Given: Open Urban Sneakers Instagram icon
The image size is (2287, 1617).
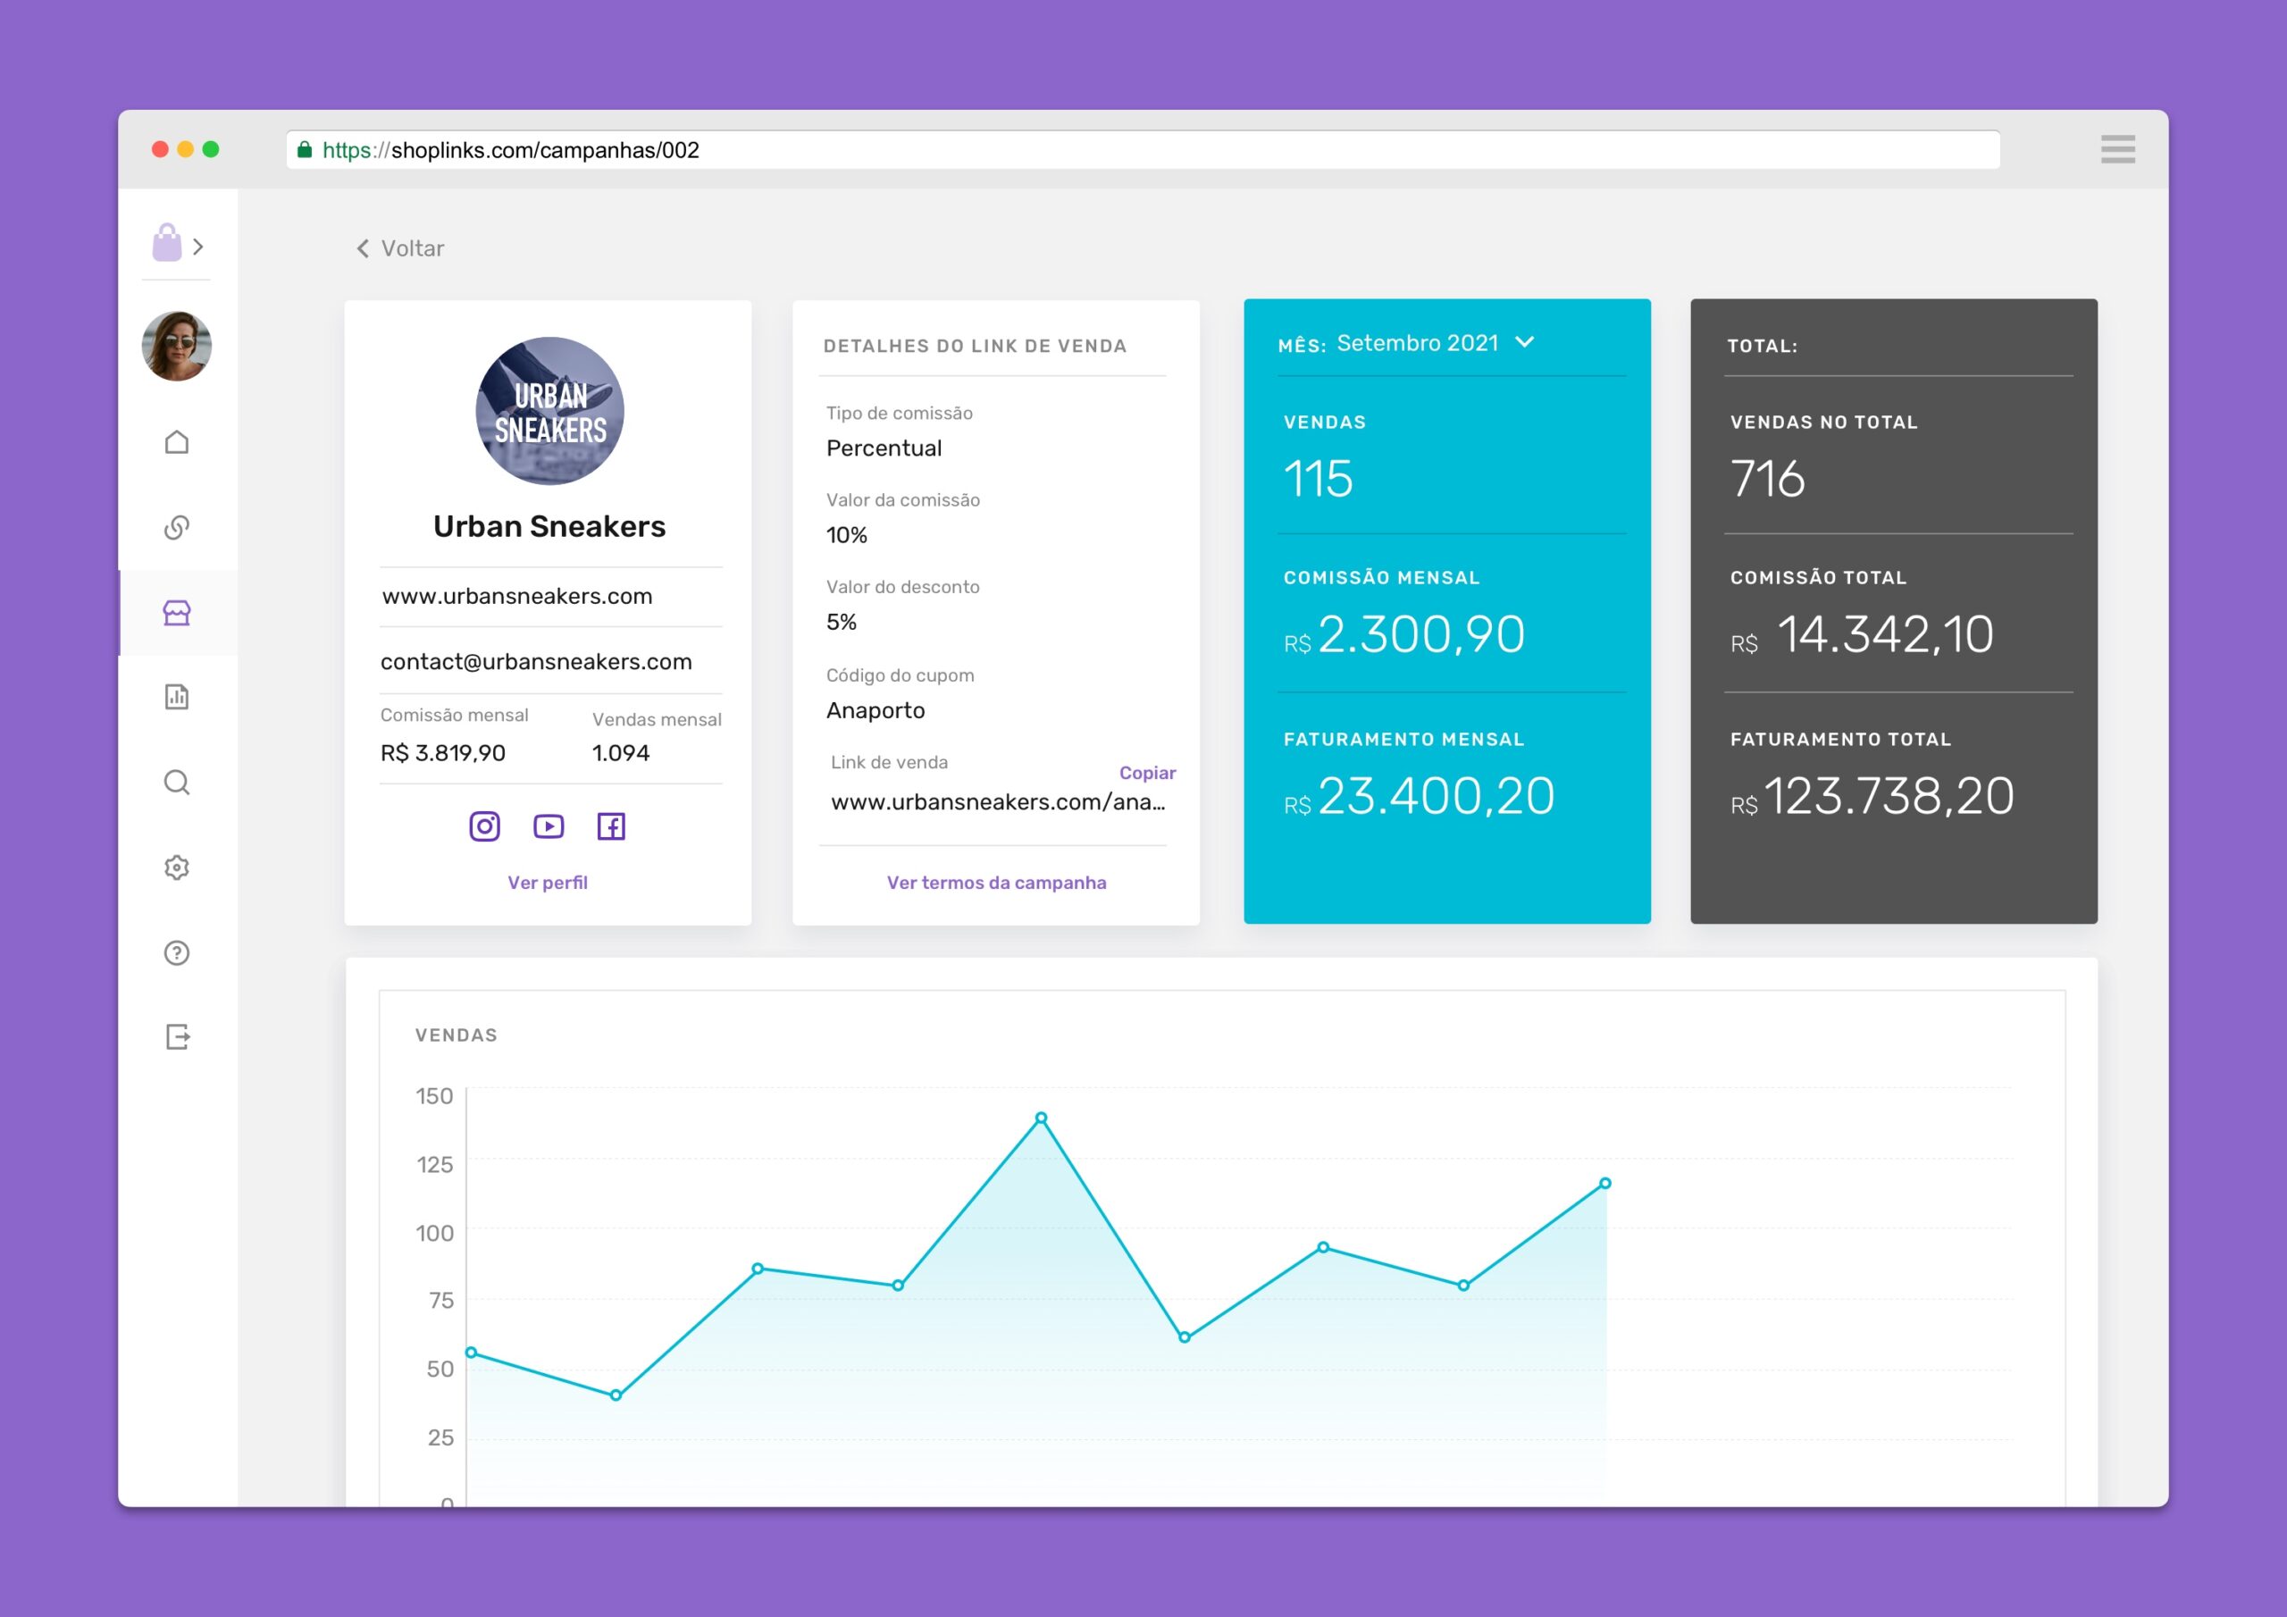Looking at the screenshot, I should click(484, 826).
